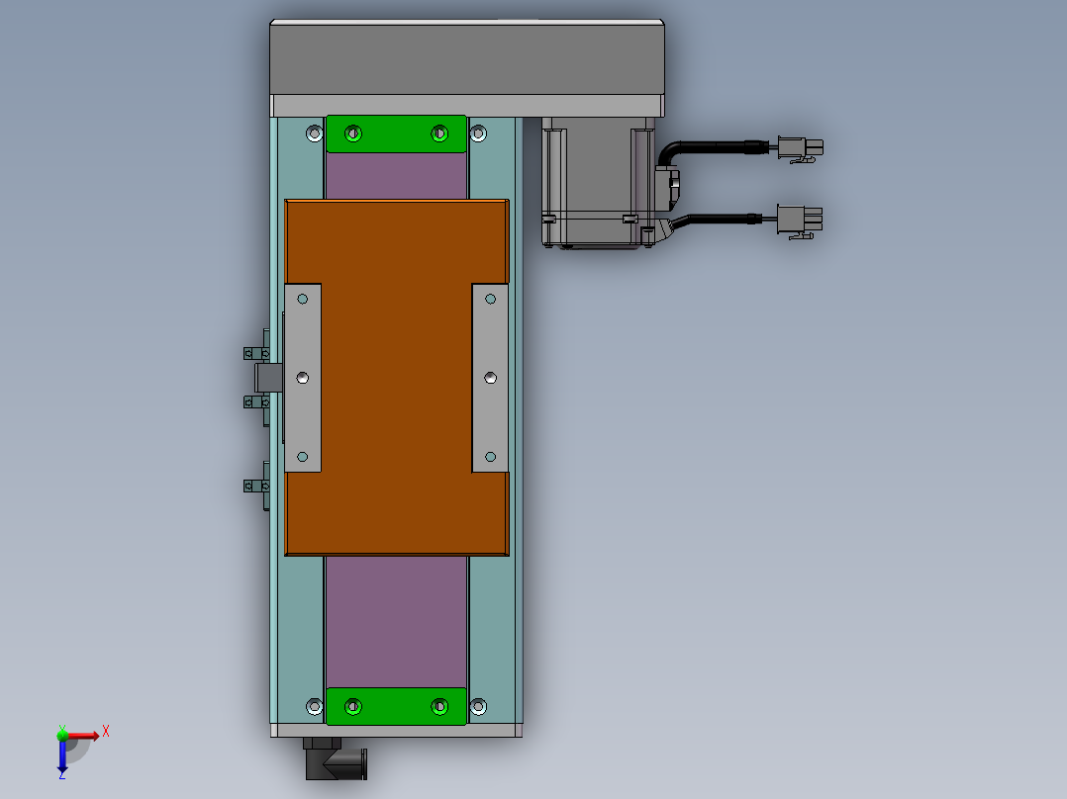Screen dimensions: 1067x799
Task: Select the upper motor cable connector plug
Action: [x=800, y=149]
